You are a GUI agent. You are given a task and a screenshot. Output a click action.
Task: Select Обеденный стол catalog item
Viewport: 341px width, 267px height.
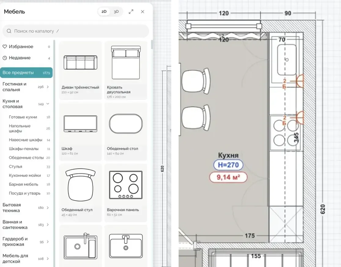tap(126, 132)
